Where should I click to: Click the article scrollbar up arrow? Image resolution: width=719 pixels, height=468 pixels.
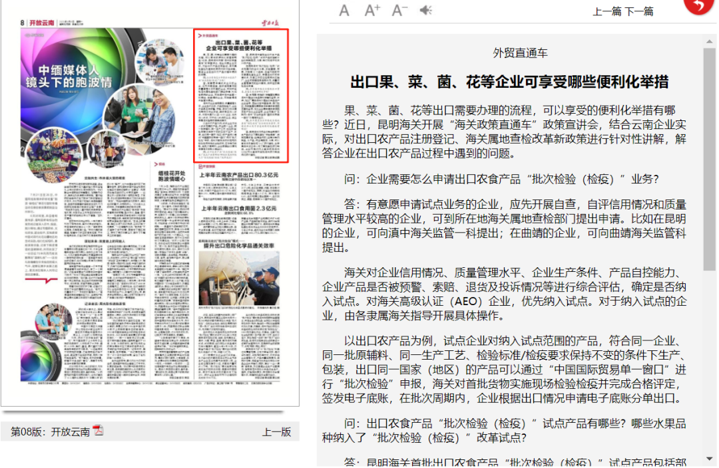pos(710,41)
